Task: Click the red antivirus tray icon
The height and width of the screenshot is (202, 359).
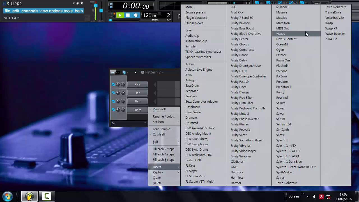Action: [321, 197]
